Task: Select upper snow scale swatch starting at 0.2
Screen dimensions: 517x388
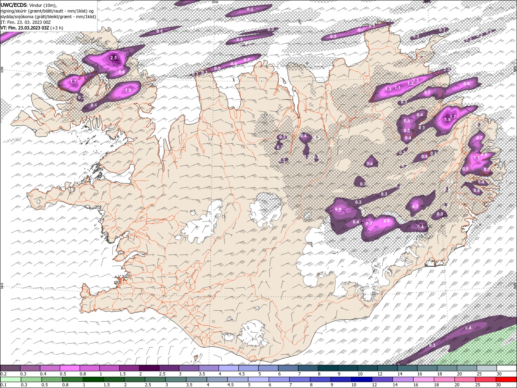Action: point(10,368)
